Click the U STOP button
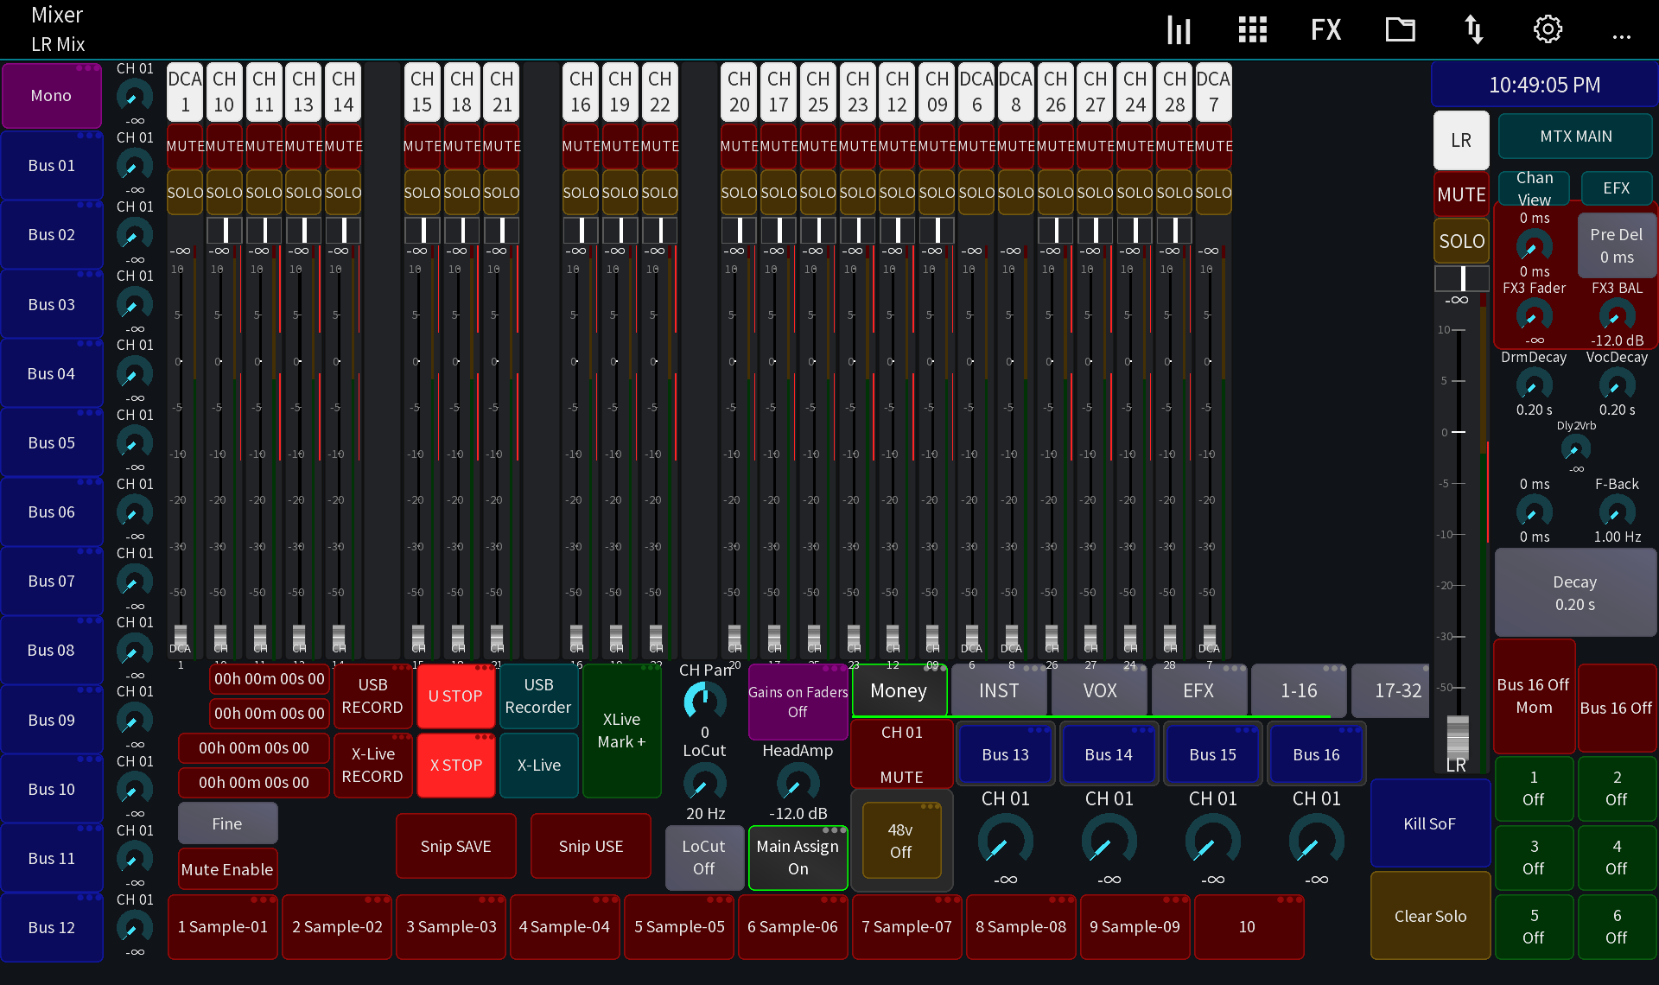Viewport: 1659px width, 985px height. tap(455, 696)
